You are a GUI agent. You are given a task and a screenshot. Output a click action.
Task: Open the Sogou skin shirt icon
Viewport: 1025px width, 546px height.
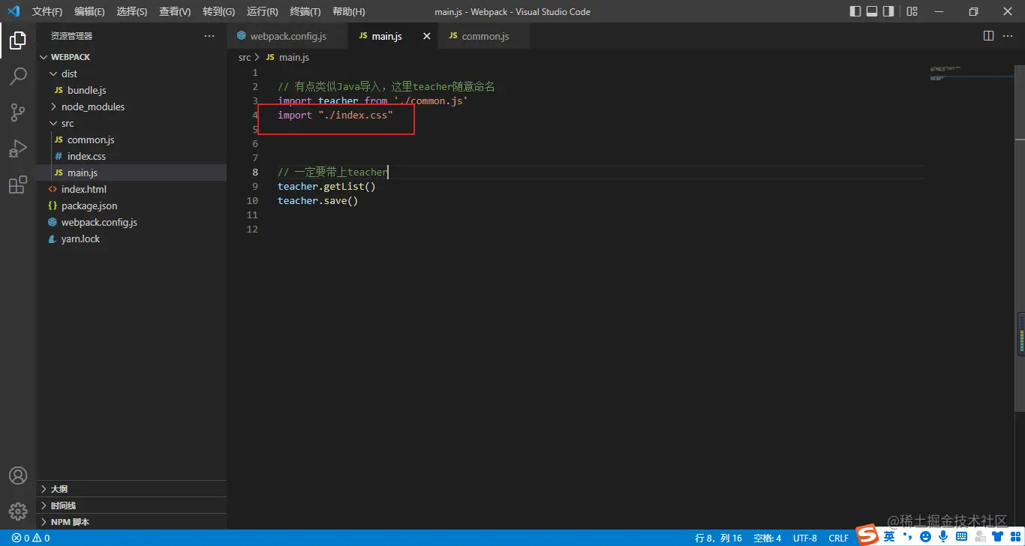point(996,537)
